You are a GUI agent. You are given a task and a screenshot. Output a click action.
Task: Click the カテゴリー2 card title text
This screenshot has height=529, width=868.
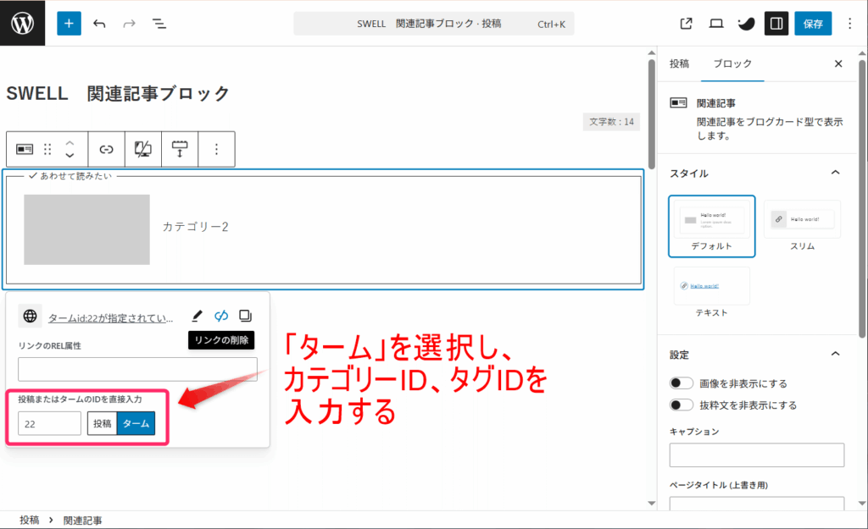tap(196, 227)
